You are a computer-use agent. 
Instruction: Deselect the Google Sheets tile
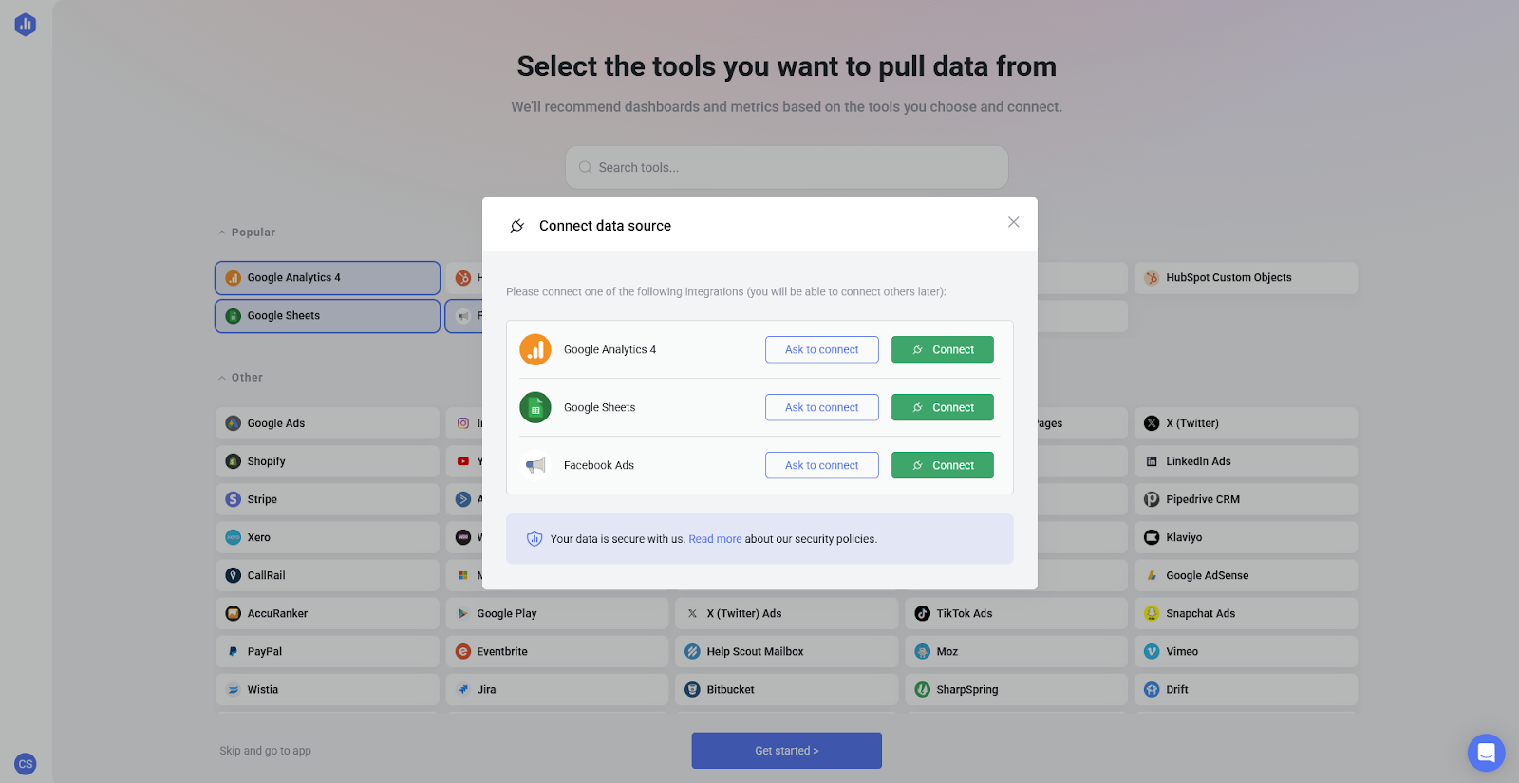point(328,316)
